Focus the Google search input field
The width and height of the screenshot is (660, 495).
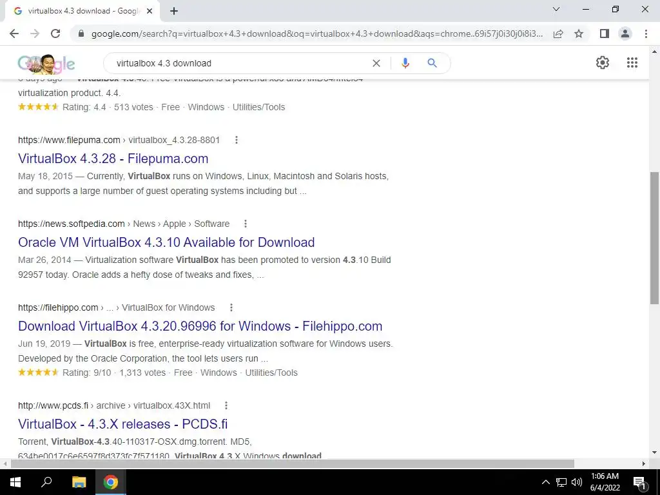tap(240, 63)
